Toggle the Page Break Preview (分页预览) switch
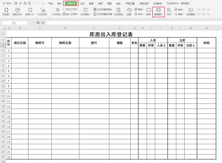 pyautogui.click(x=57, y=10)
